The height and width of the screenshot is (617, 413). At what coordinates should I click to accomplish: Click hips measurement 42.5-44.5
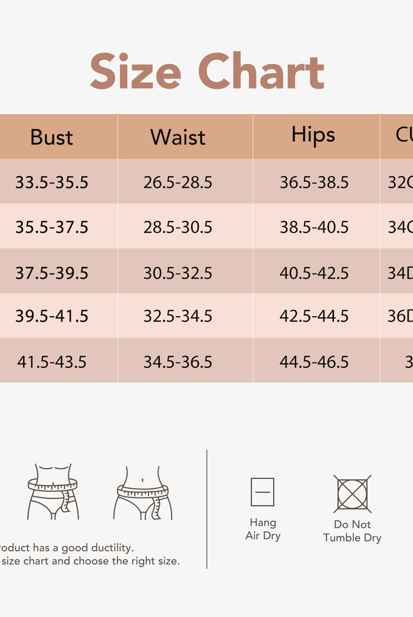click(x=314, y=316)
